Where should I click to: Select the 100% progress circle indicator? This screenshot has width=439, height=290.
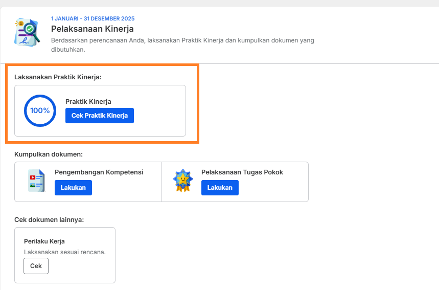click(x=40, y=110)
